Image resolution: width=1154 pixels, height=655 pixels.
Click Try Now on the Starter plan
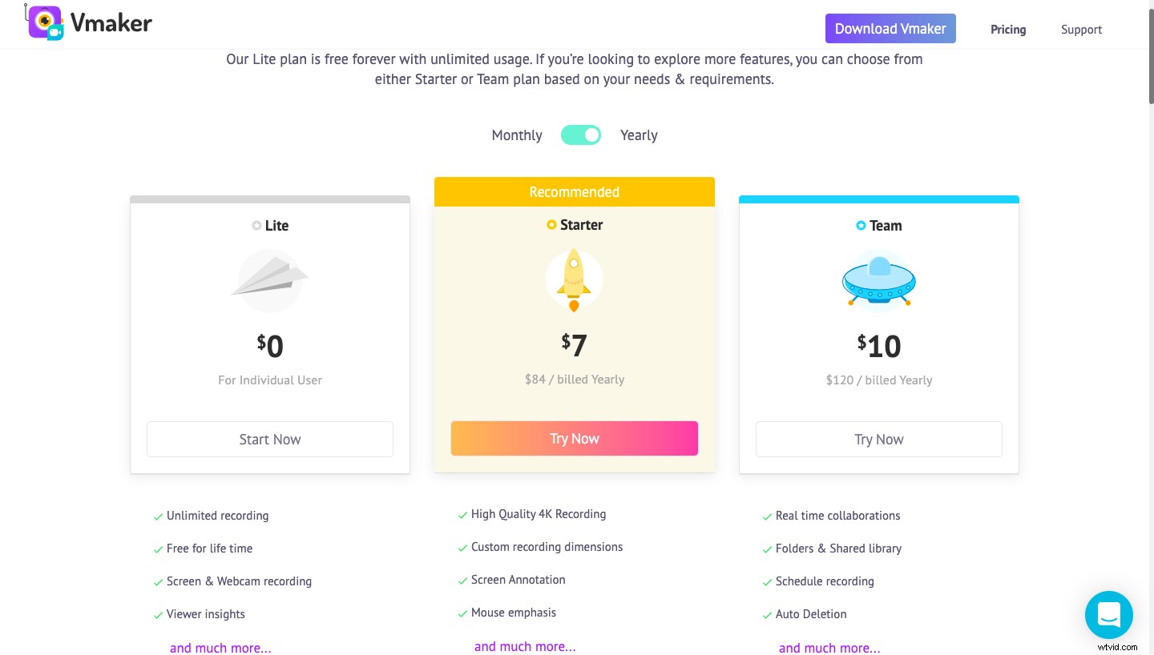tap(575, 439)
